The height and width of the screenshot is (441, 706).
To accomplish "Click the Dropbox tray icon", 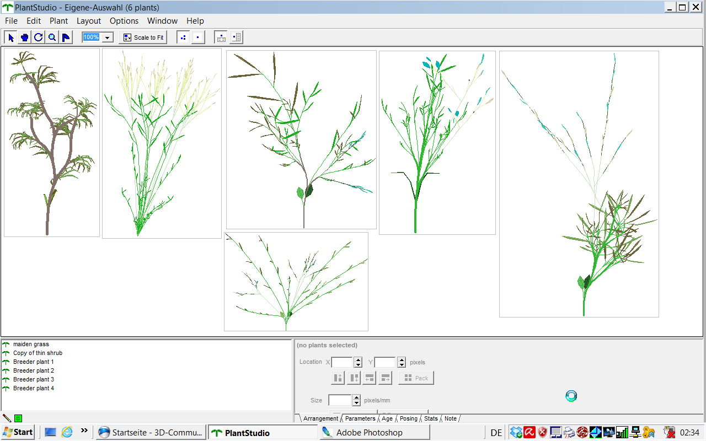I will tap(516, 433).
